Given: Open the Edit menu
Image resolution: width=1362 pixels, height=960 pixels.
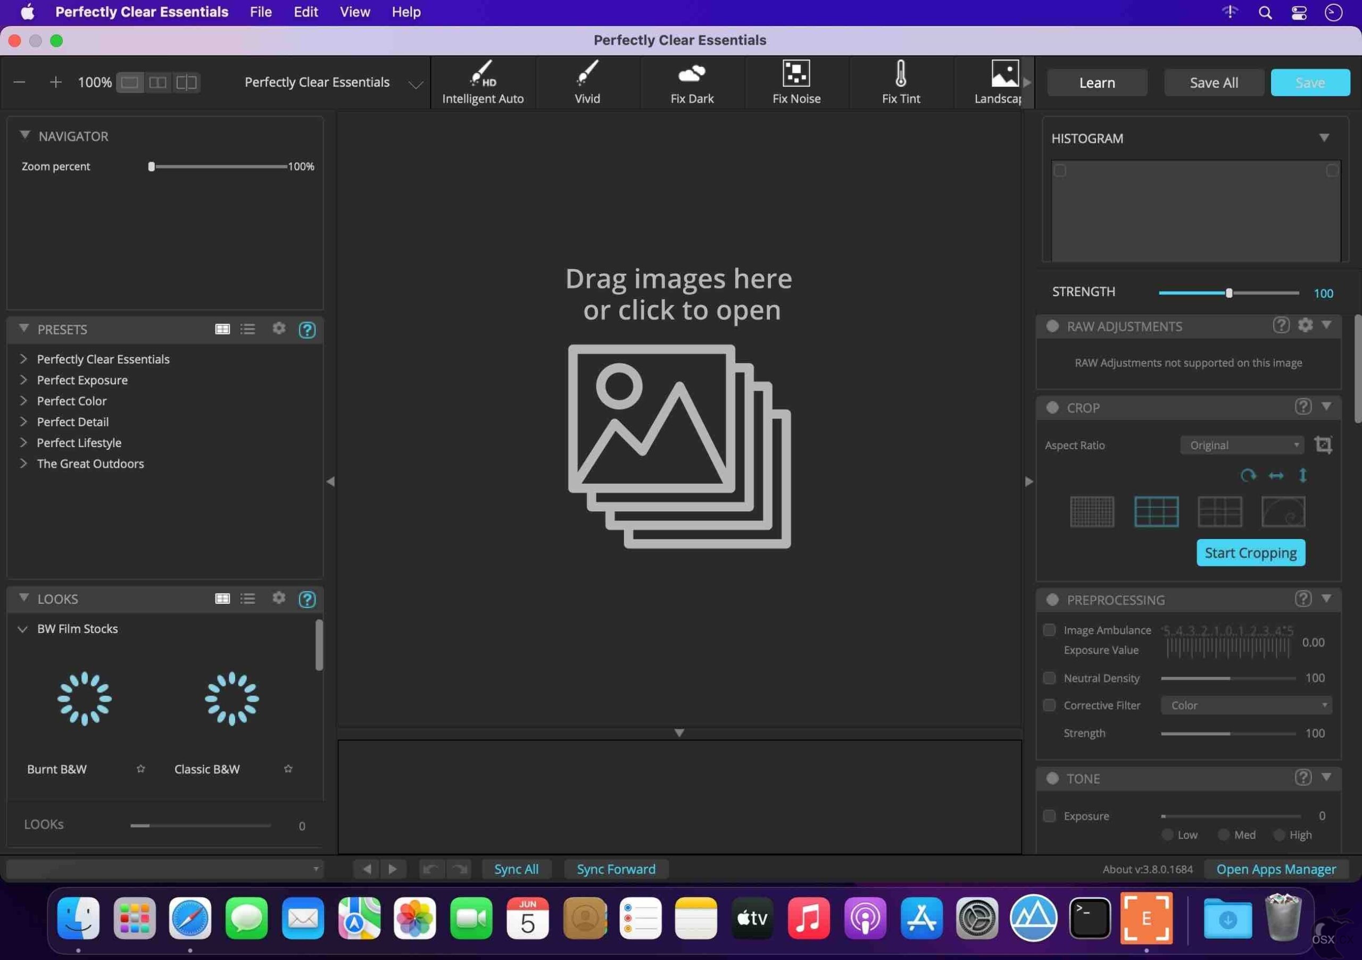Looking at the screenshot, I should click(305, 12).
